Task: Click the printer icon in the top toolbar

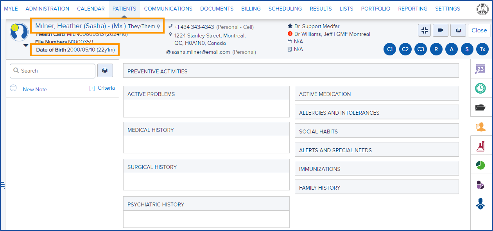Action: click(458, 30)
